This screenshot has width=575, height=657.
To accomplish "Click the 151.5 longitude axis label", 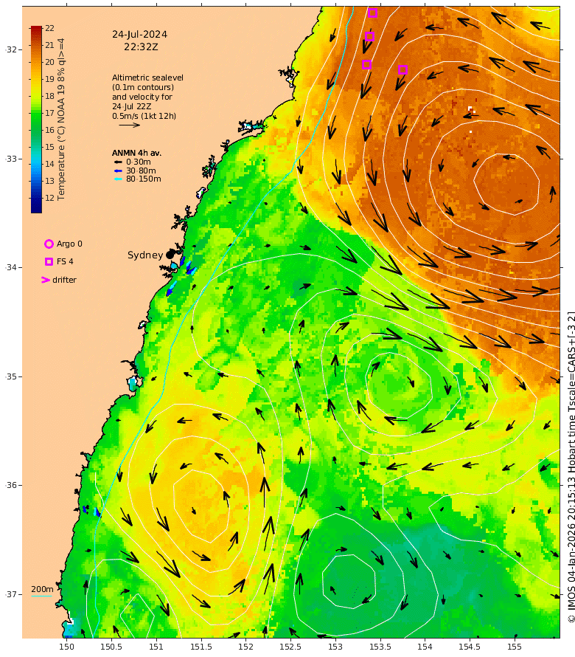I will point(201,647).
